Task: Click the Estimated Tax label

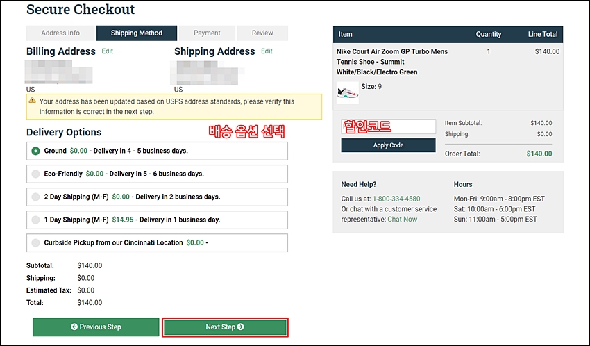Action: pos(49,290)
